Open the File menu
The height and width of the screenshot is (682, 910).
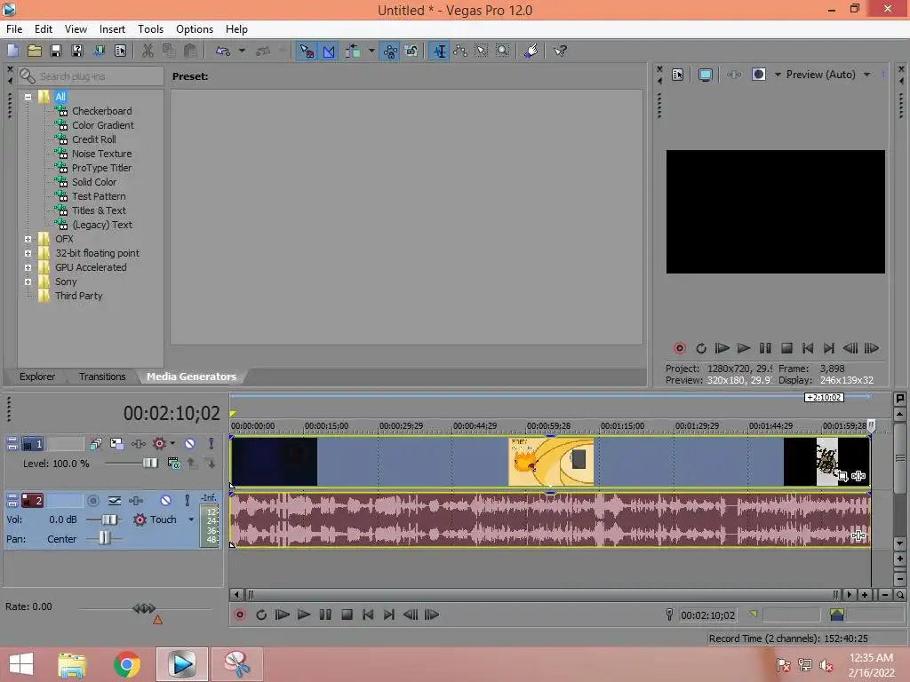(x=14, y=29)
